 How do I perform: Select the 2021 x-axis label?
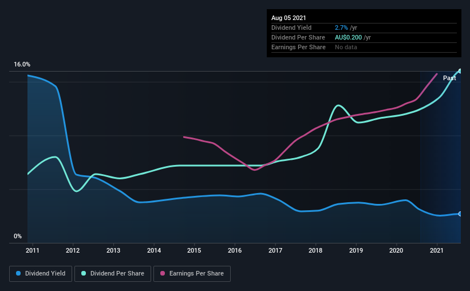pyautogui.click(x=436, y=250)
